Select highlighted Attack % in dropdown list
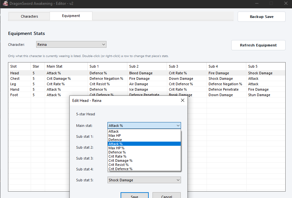292x198 pixels. click(x=144, y=144)
